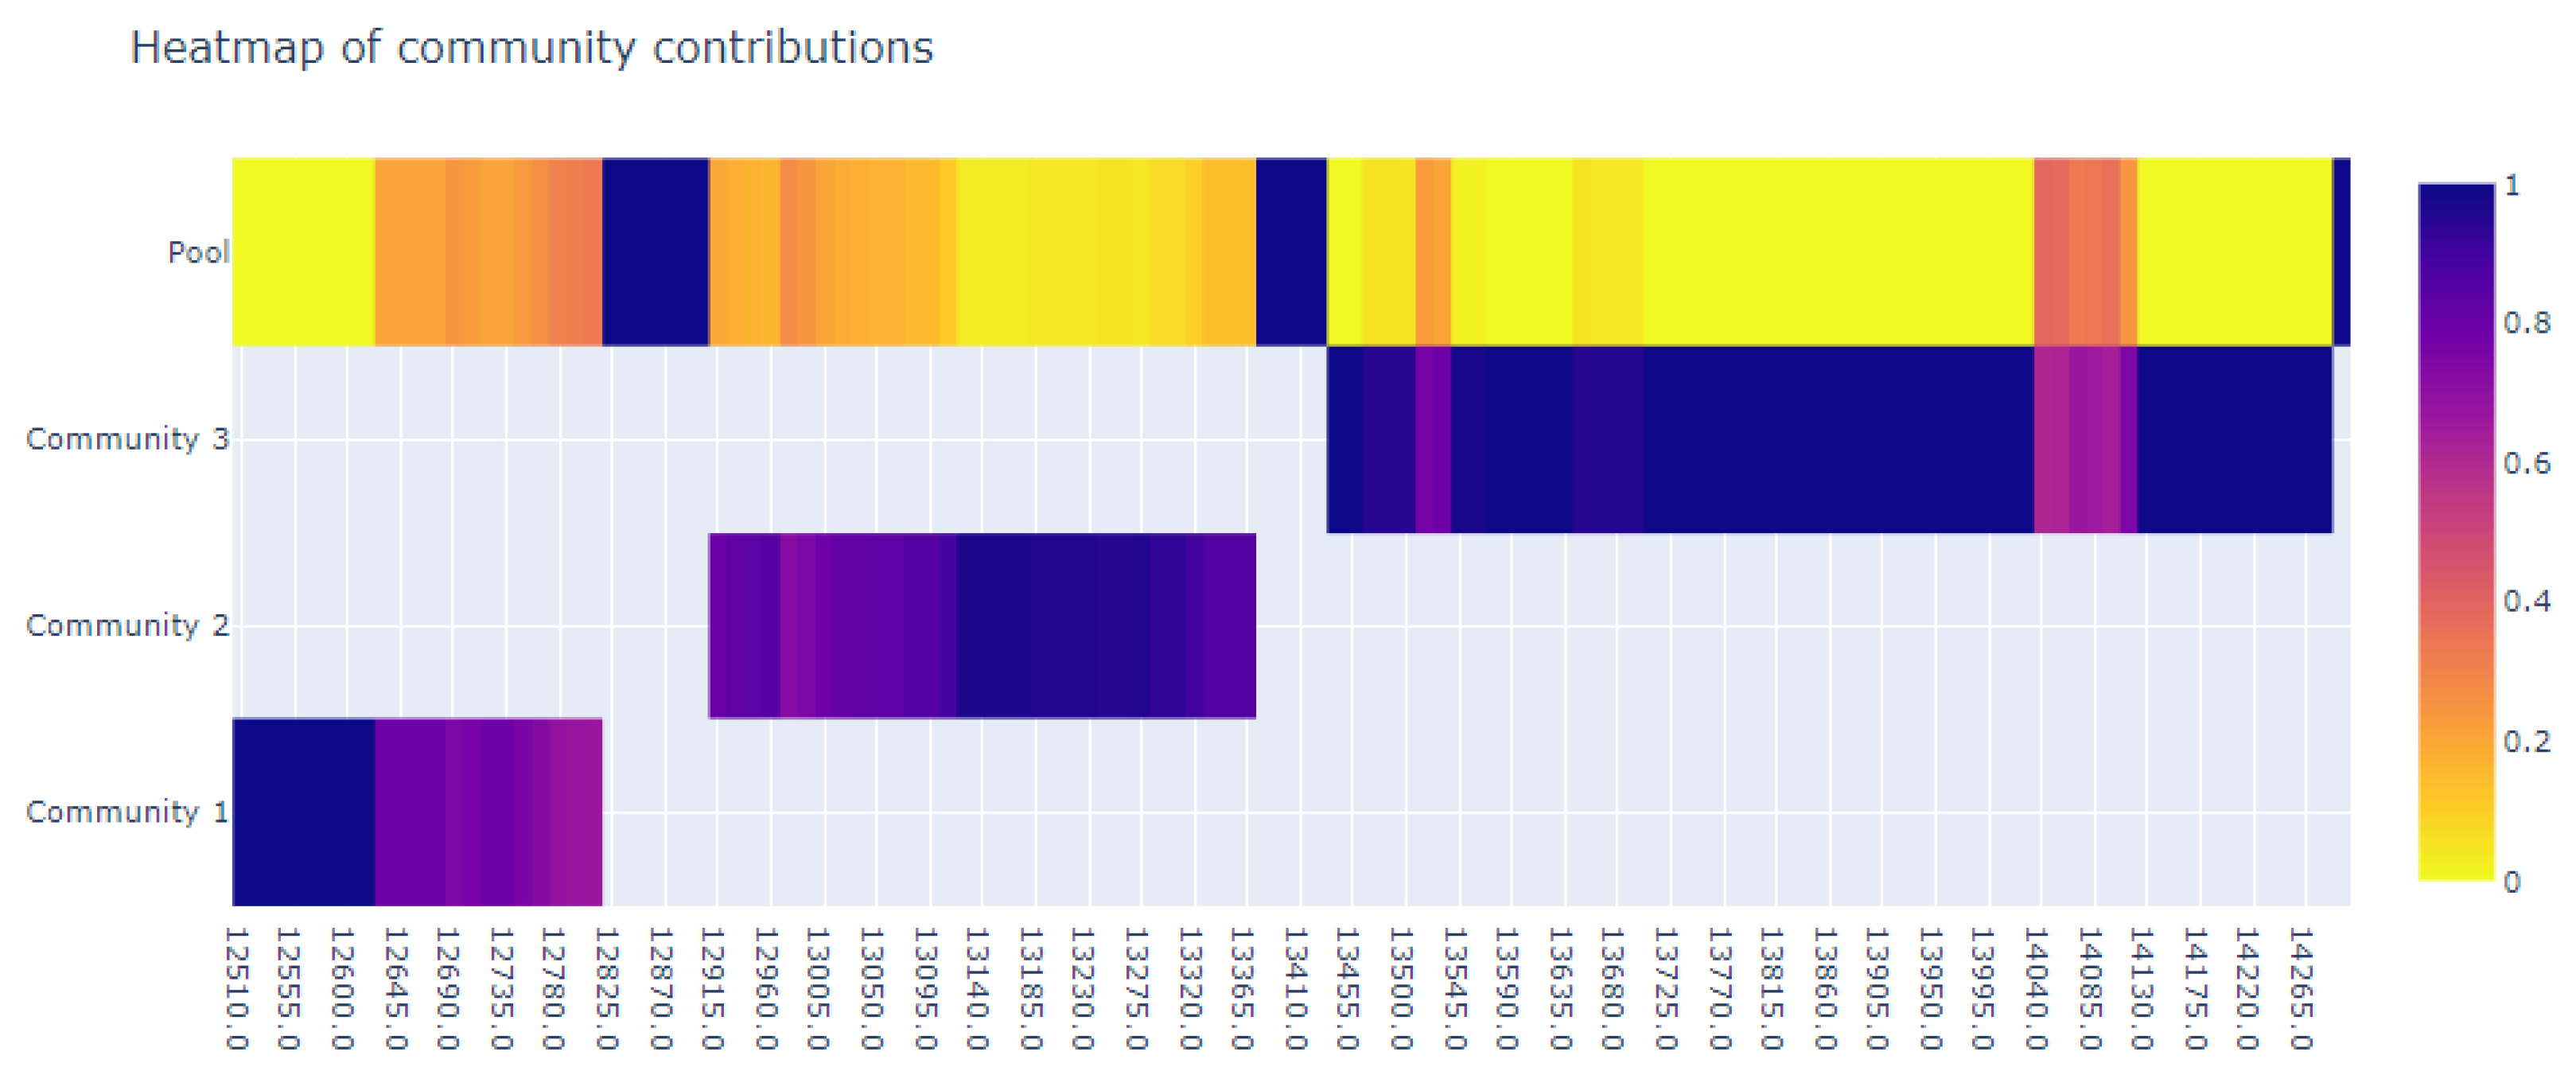Screen dimensions: 2576x1071
Task: Click the colorbar gradient near value 0.6
Action: (x=2456, y=463)
